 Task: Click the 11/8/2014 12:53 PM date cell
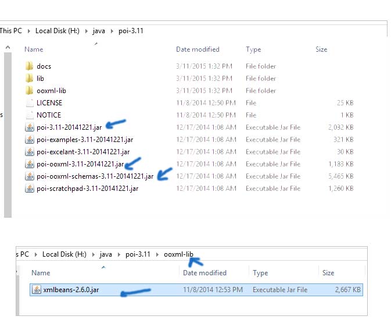213,290
